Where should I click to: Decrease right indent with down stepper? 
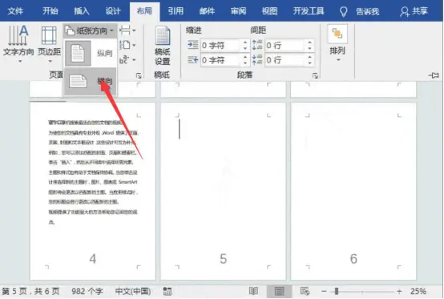coord(245,63)
